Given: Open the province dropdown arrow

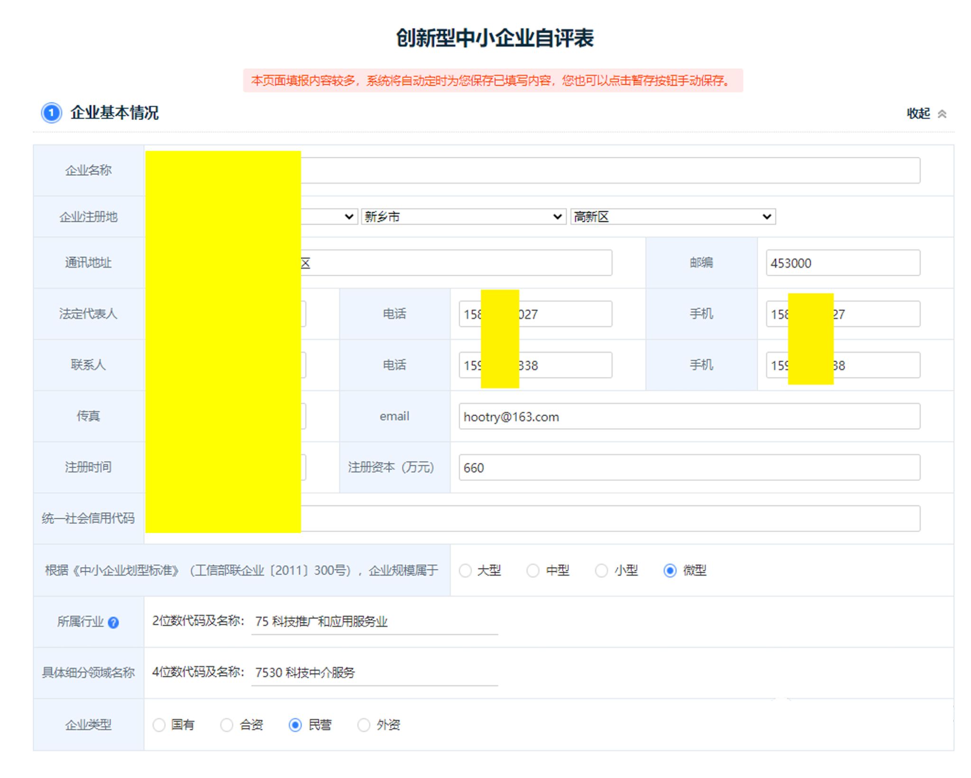Looking at the screenshot, I should click(349, 217).
